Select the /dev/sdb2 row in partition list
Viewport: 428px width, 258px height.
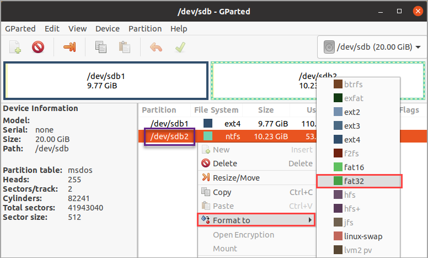[x=227, y=136]
